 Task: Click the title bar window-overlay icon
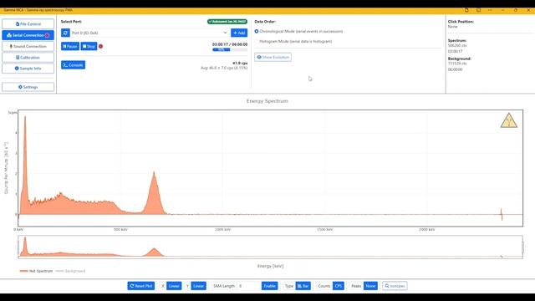click(x=479, y=10)
